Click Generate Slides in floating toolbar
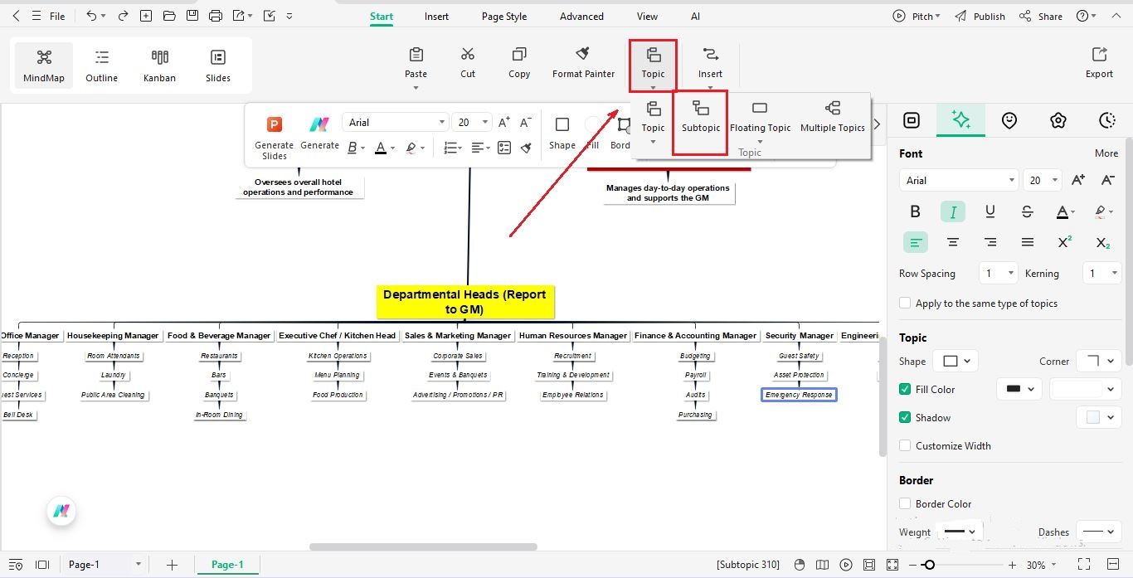The height and width of the screenshot is (578, 1133). (274, 138)
